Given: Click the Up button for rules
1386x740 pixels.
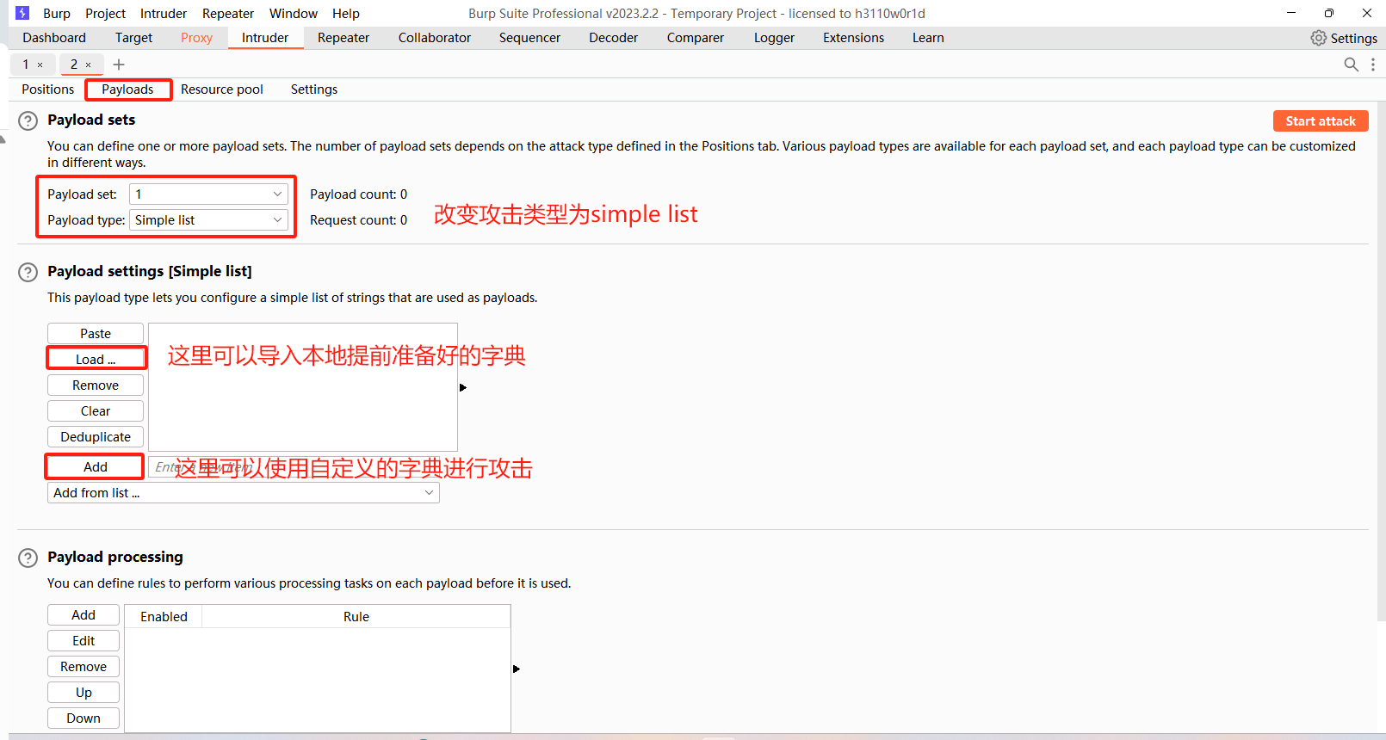Looking at the screenshot, I should click(x=84, y=693).
